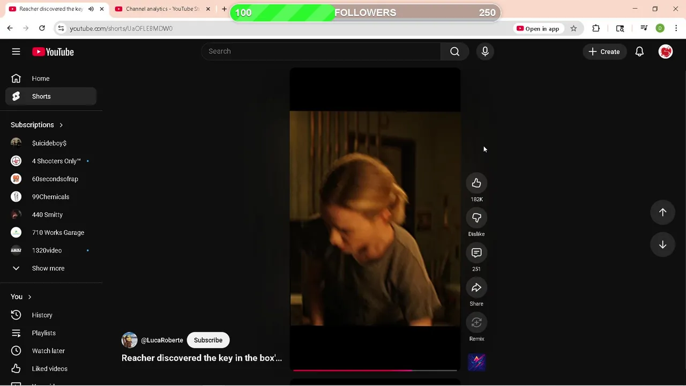The image size is (686, 386).
Task: Click the LucaRoberte channel avatar
Action: pos(129,340)
